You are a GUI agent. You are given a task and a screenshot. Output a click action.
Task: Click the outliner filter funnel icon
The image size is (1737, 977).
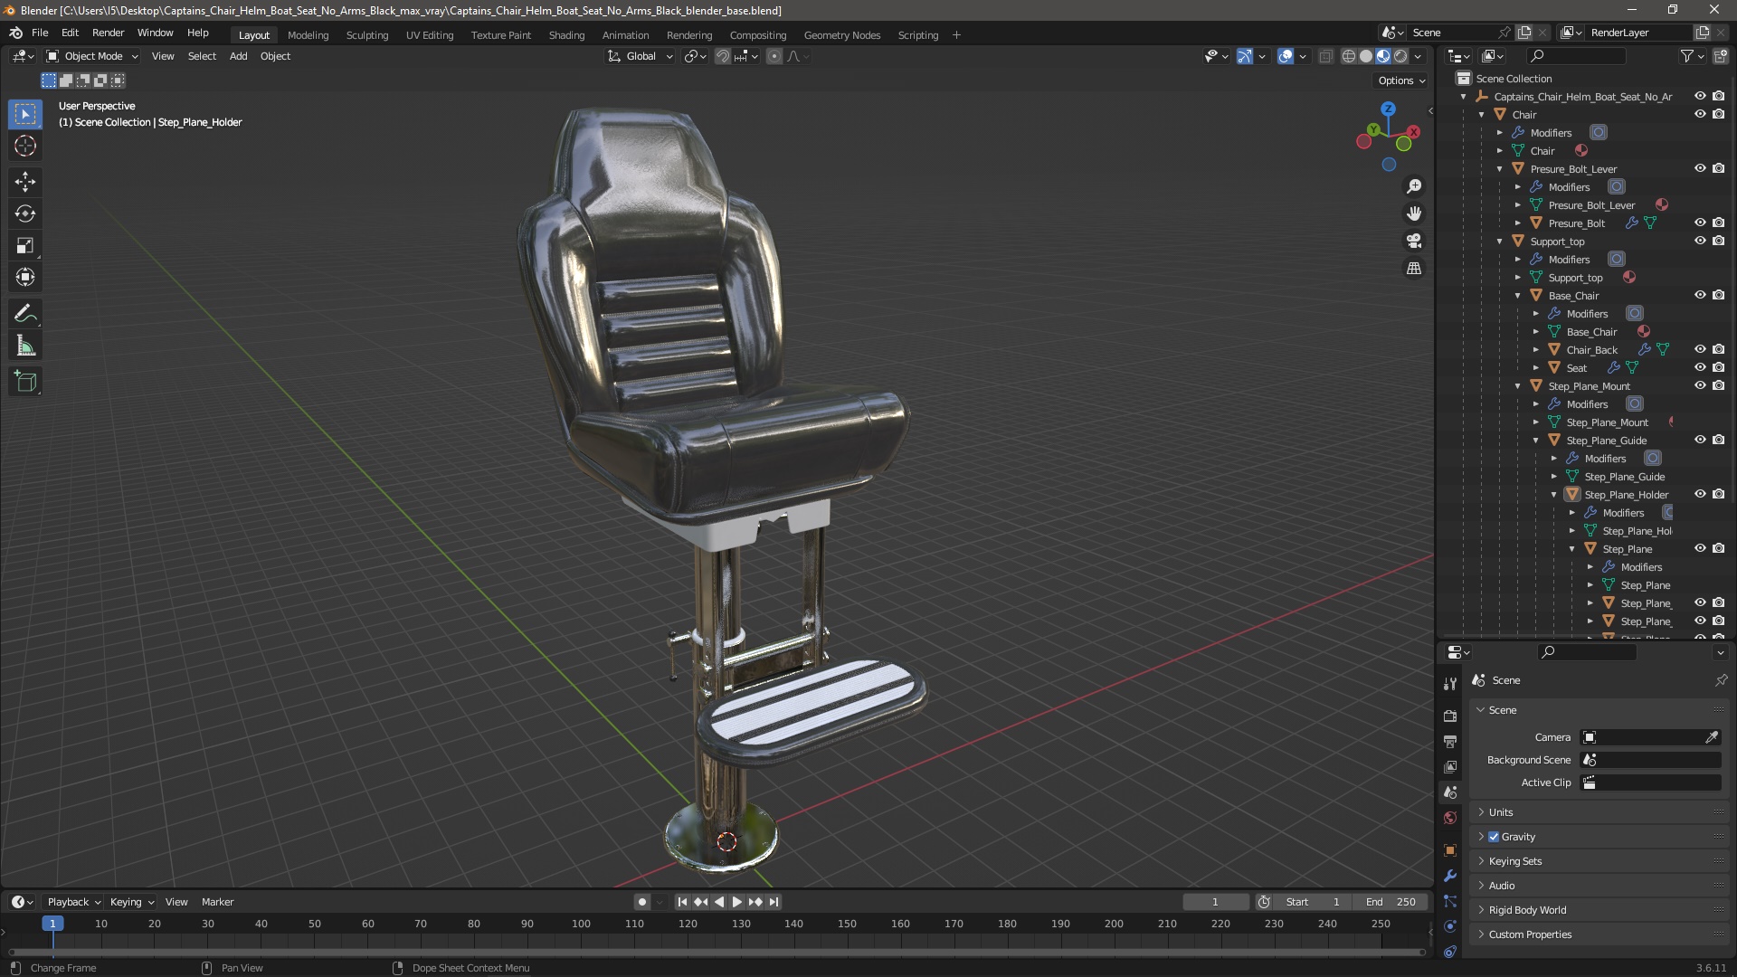(x=1687, y=56)
